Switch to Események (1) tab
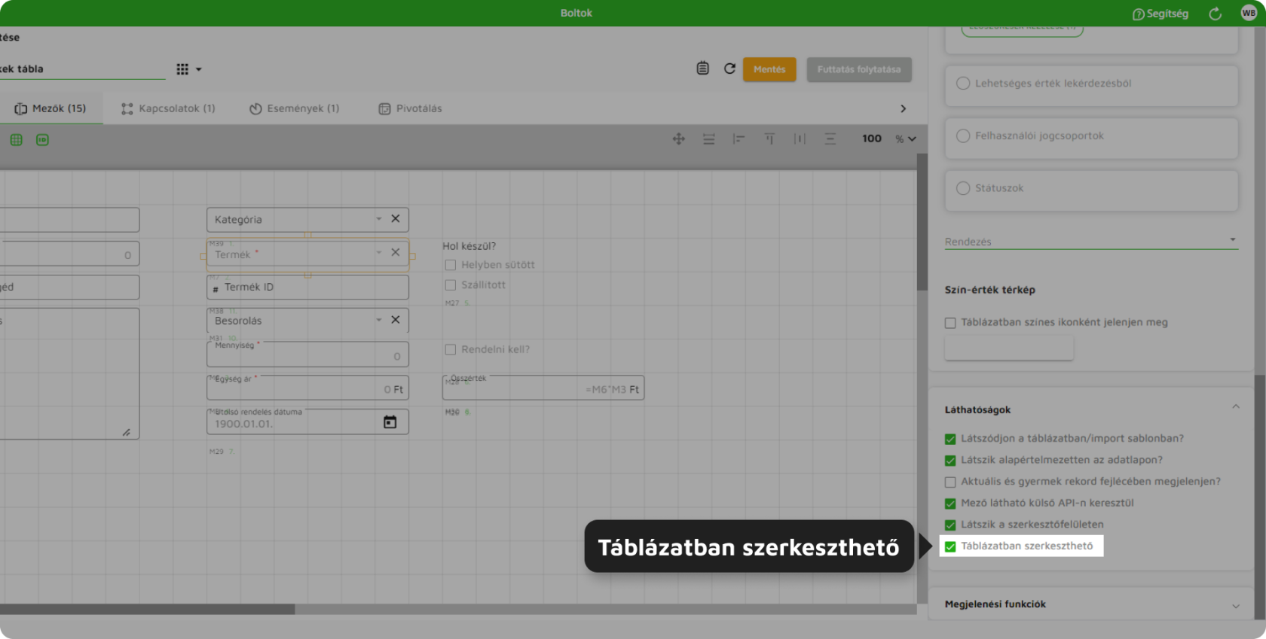Viewport: 1266px width, 639px height. tap(295, 109)
